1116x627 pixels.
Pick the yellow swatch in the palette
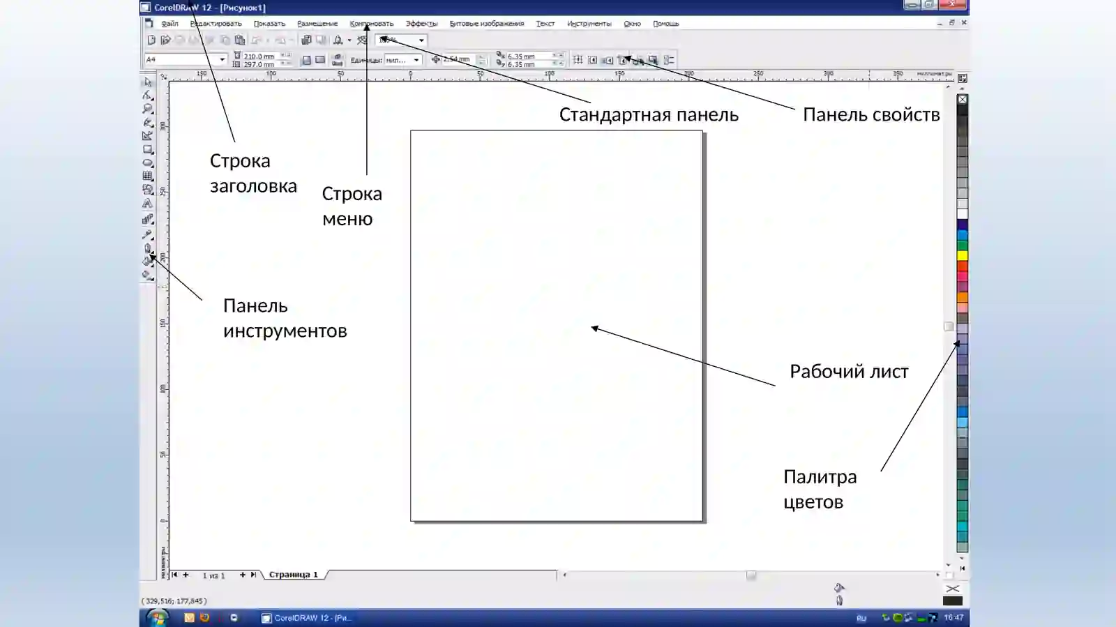click(x=963, y=255)
